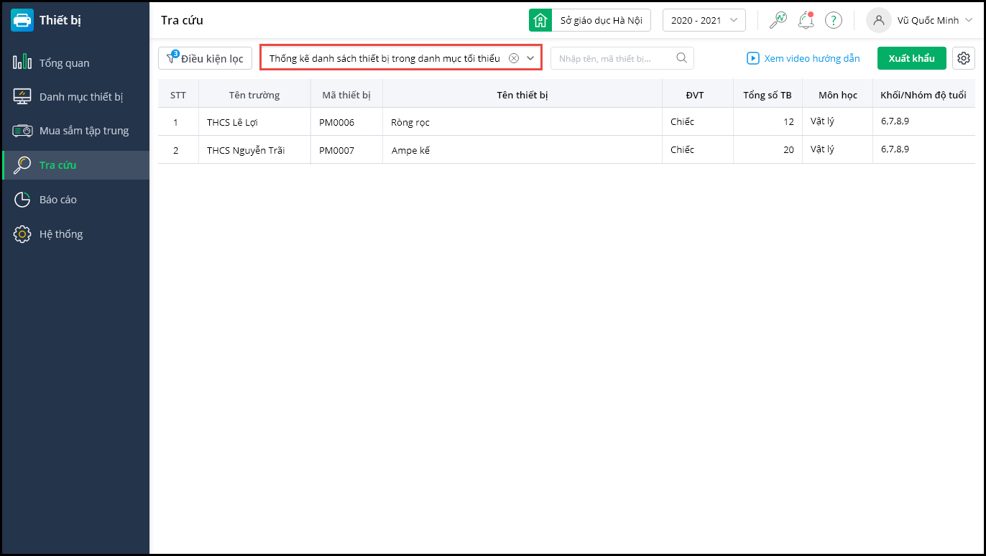Focus the device name search field

[x=622, y=58]
